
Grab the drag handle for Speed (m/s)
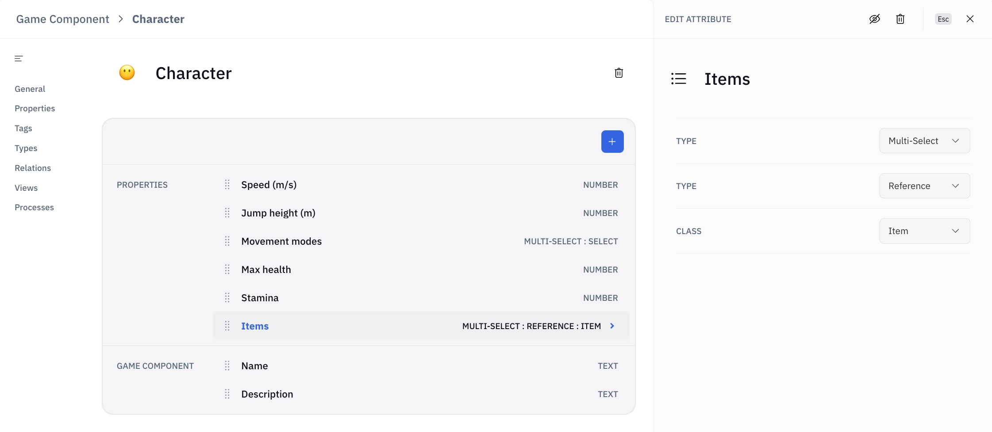point(227,185)
